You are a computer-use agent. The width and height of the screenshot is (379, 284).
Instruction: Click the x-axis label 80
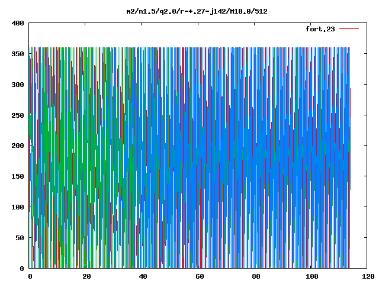256,276
